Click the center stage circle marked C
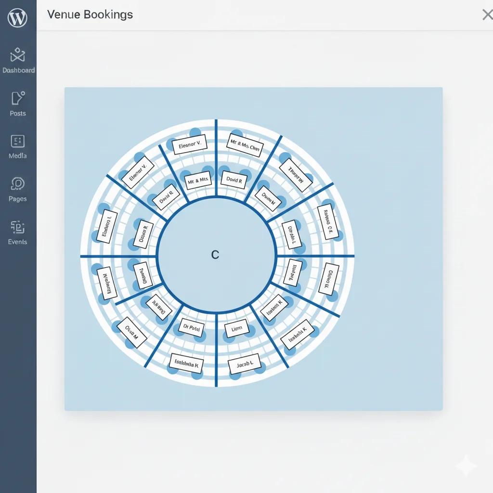The width and height of the screenshot is (493, 493). 216,256
